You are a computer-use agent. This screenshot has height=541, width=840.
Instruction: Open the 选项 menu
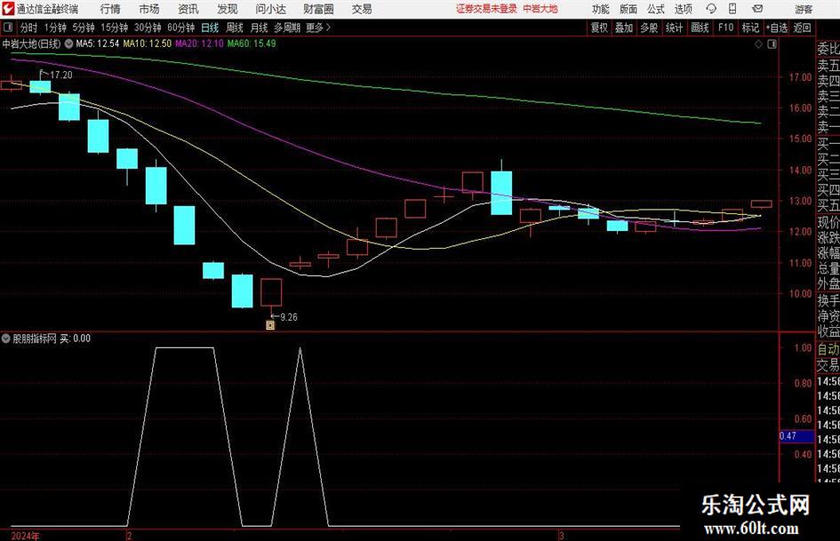pyautogui.click(x=684, y=9)
